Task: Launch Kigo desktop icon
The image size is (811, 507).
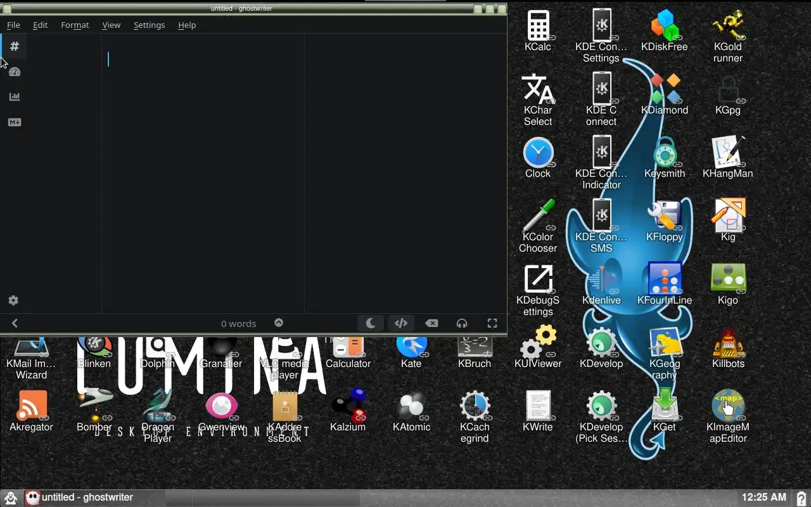Action: (728, 285)
